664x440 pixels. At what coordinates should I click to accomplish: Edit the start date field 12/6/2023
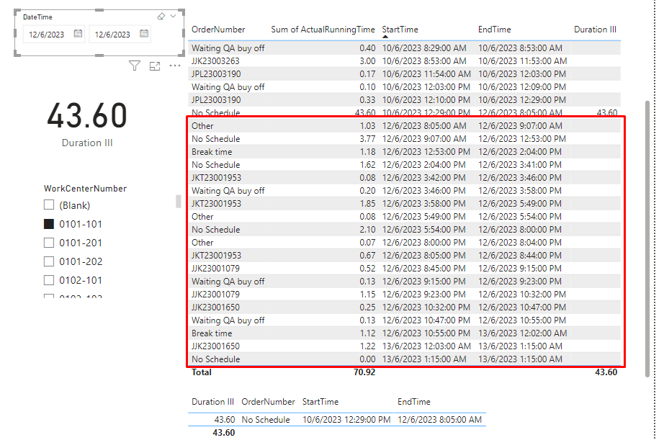pos(47,35)
